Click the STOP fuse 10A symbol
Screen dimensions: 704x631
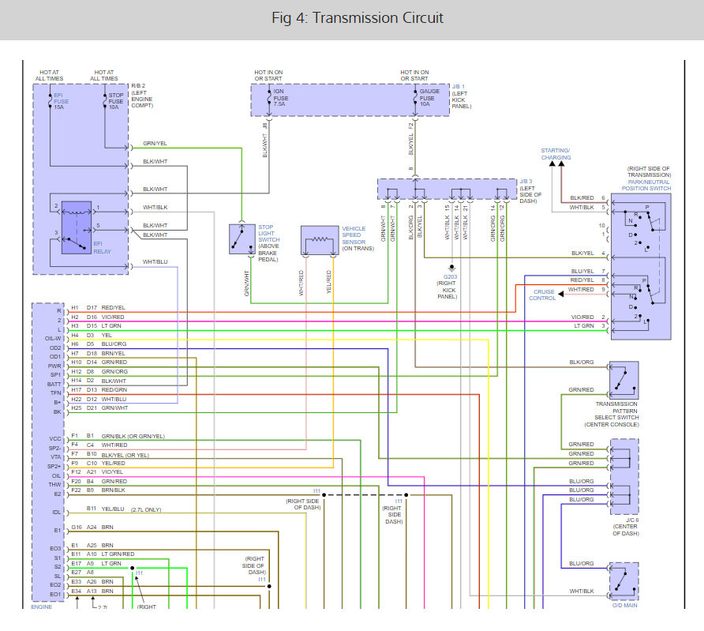[105, 101]
